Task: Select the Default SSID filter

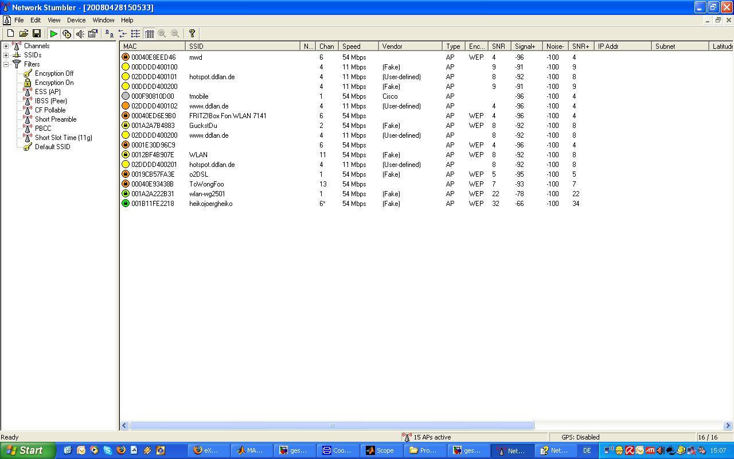Action: tap(52, 147)
